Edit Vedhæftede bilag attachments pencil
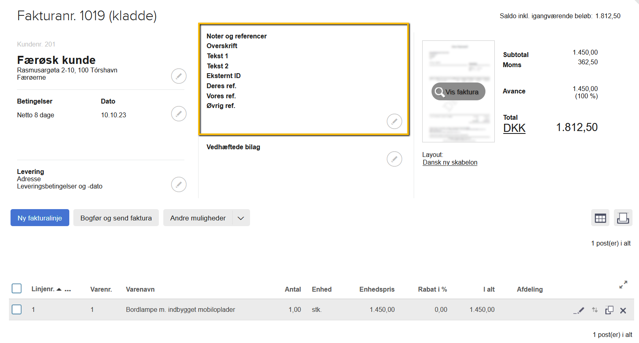Screen dimensions: 639x343 (394, 159)
